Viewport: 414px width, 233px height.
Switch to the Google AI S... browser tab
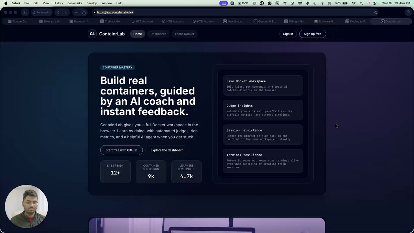[x=264, y=21]
